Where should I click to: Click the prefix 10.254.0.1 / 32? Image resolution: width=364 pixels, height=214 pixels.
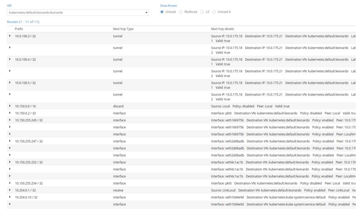[25, 190]
